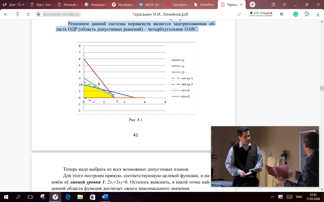Viewport: 324px width, 202px height.
Task: Open the Grammarly extension icon
Action: [295, 14]
